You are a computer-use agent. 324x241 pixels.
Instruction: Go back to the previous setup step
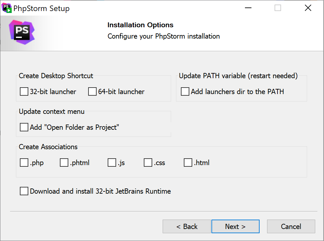point(186,226)
